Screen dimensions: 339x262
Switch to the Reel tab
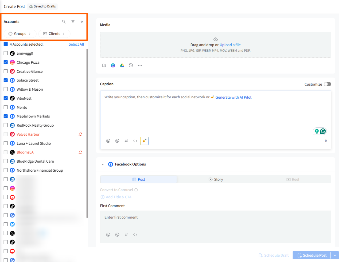[293, 179]
